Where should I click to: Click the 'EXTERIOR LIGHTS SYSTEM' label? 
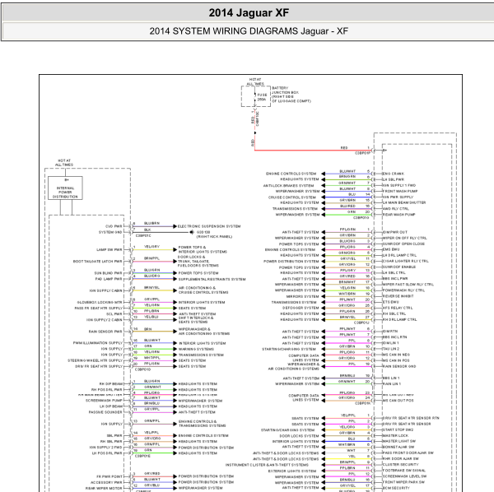coord(292,471)
